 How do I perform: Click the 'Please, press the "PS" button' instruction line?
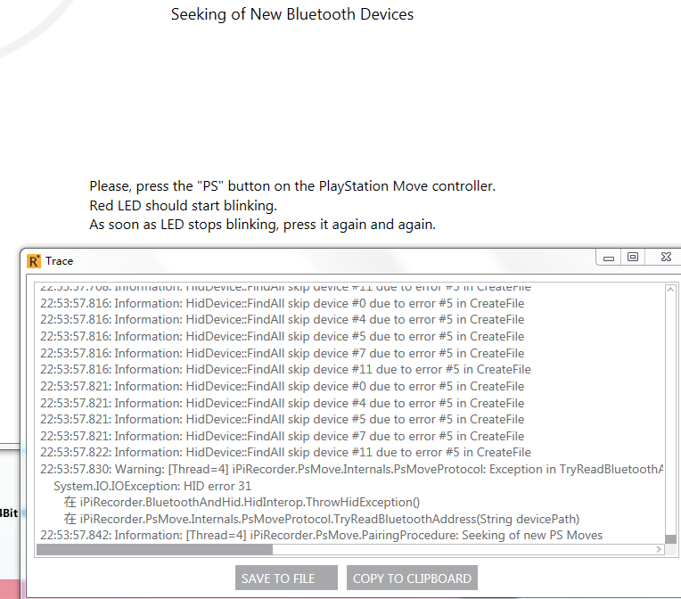(292, 186)
